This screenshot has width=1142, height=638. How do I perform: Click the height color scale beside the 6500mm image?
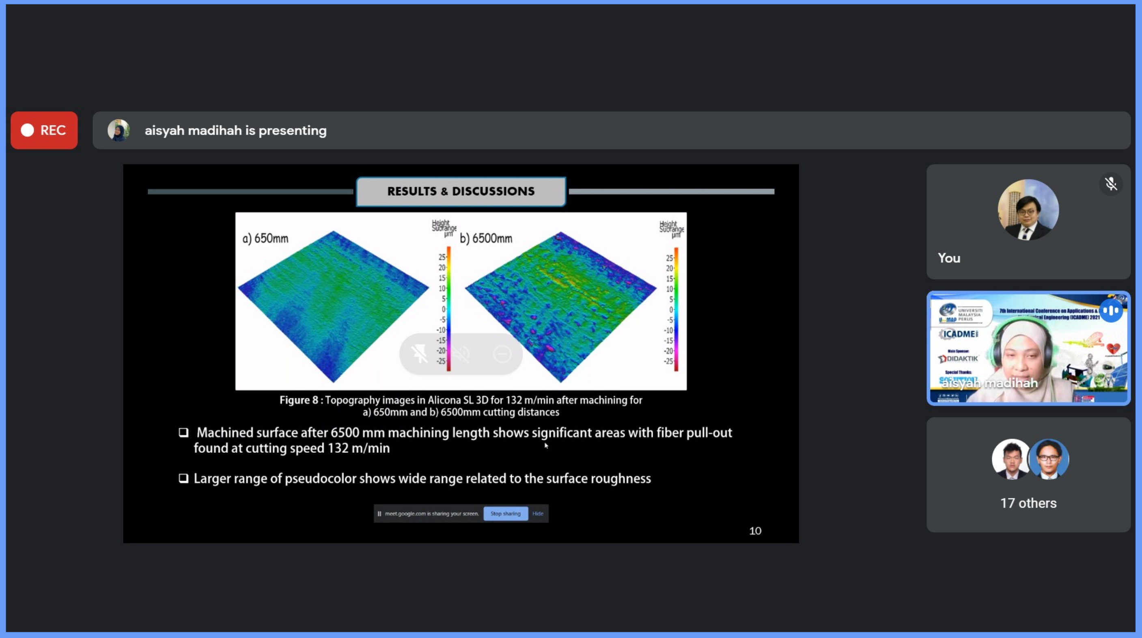(x=676, y=309)
